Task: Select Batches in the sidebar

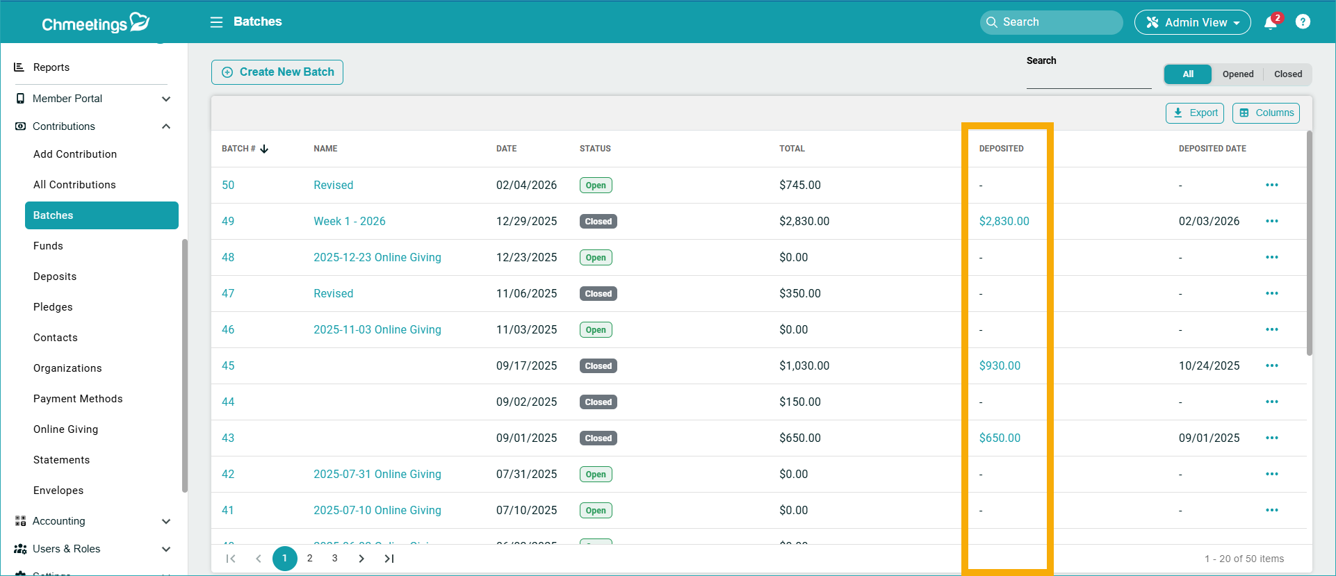Action: [101, 215]
